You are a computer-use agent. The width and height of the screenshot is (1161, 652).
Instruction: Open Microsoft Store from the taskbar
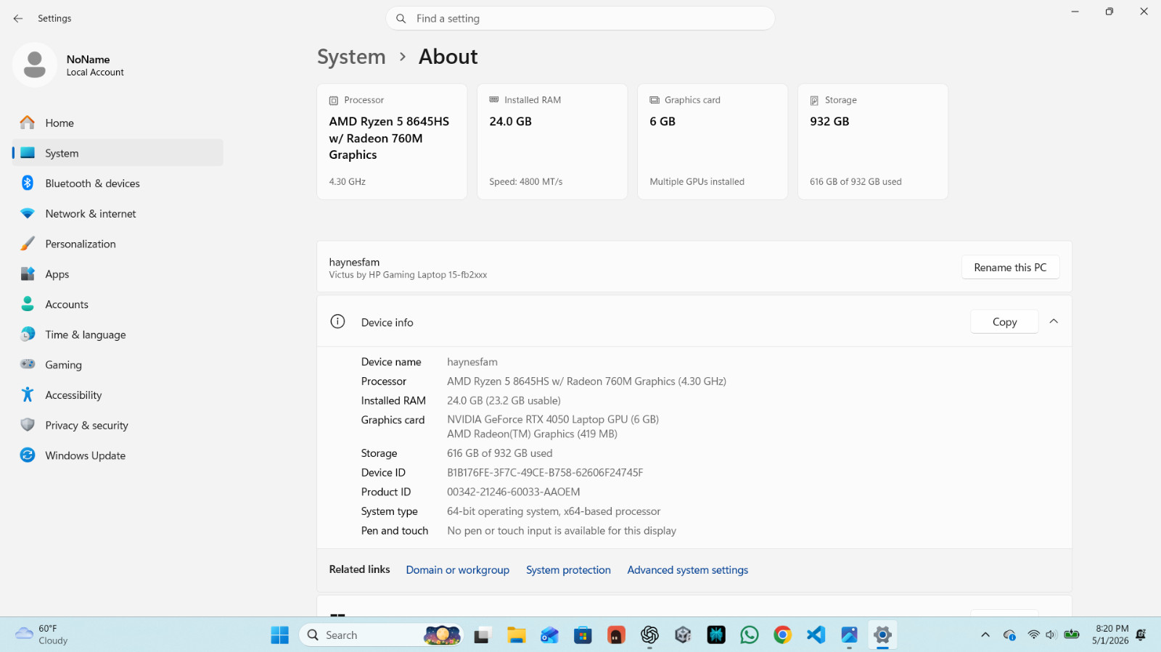[x=583, y=635]
